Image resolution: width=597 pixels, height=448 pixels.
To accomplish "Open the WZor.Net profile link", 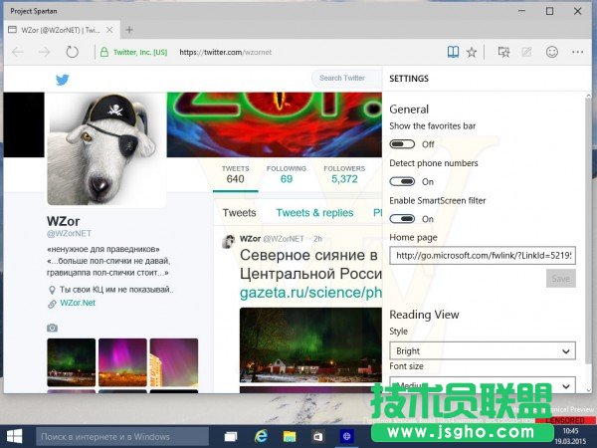I will [x=78, y=303].
